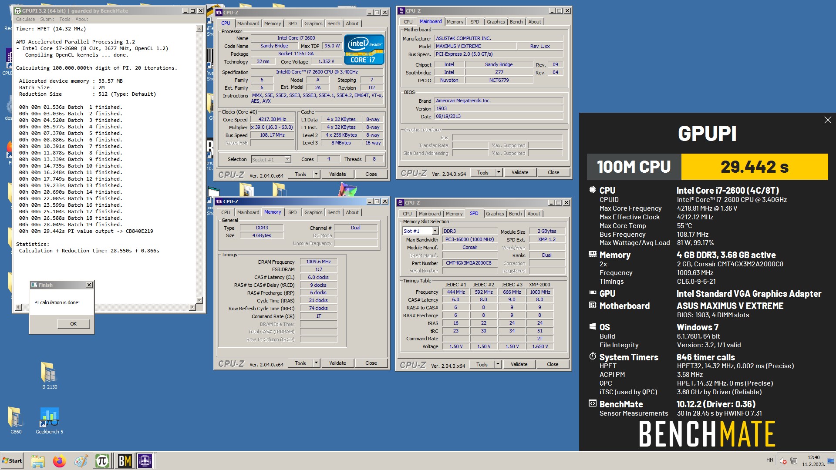Click GPUPI log scrollbar up arrow

[199, 29]
